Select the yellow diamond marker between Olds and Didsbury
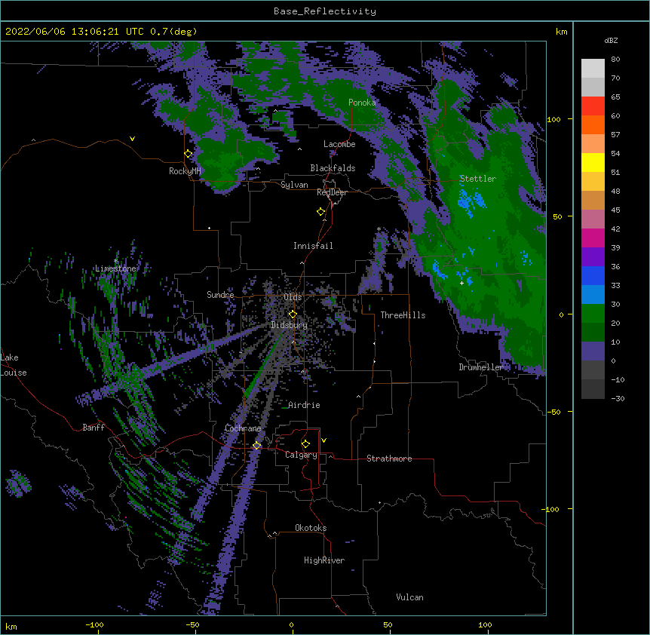650x635 pixels. point(293,314)
